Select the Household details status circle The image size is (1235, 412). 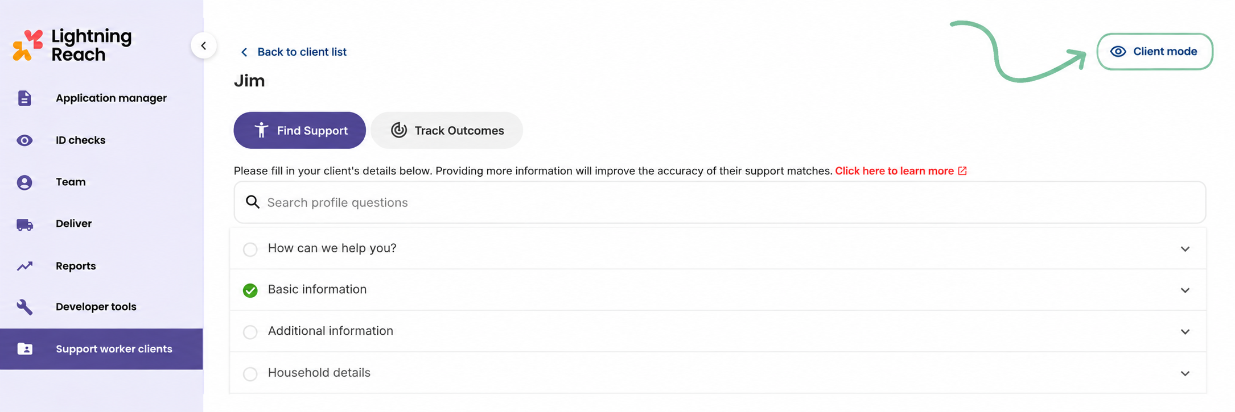[x=250, y=374]
